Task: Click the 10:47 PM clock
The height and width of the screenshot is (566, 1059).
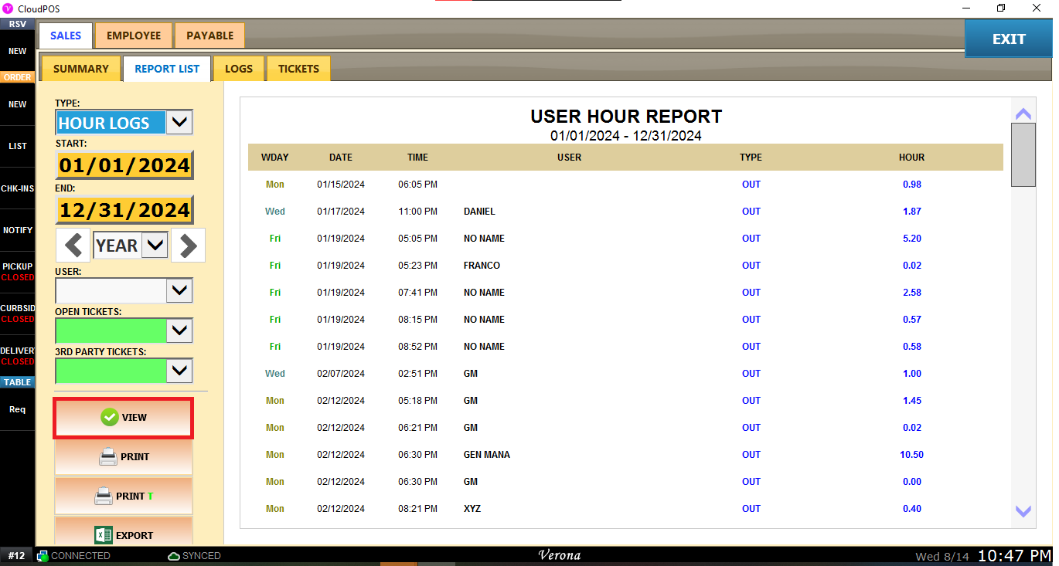Action: coord(1014,556)
